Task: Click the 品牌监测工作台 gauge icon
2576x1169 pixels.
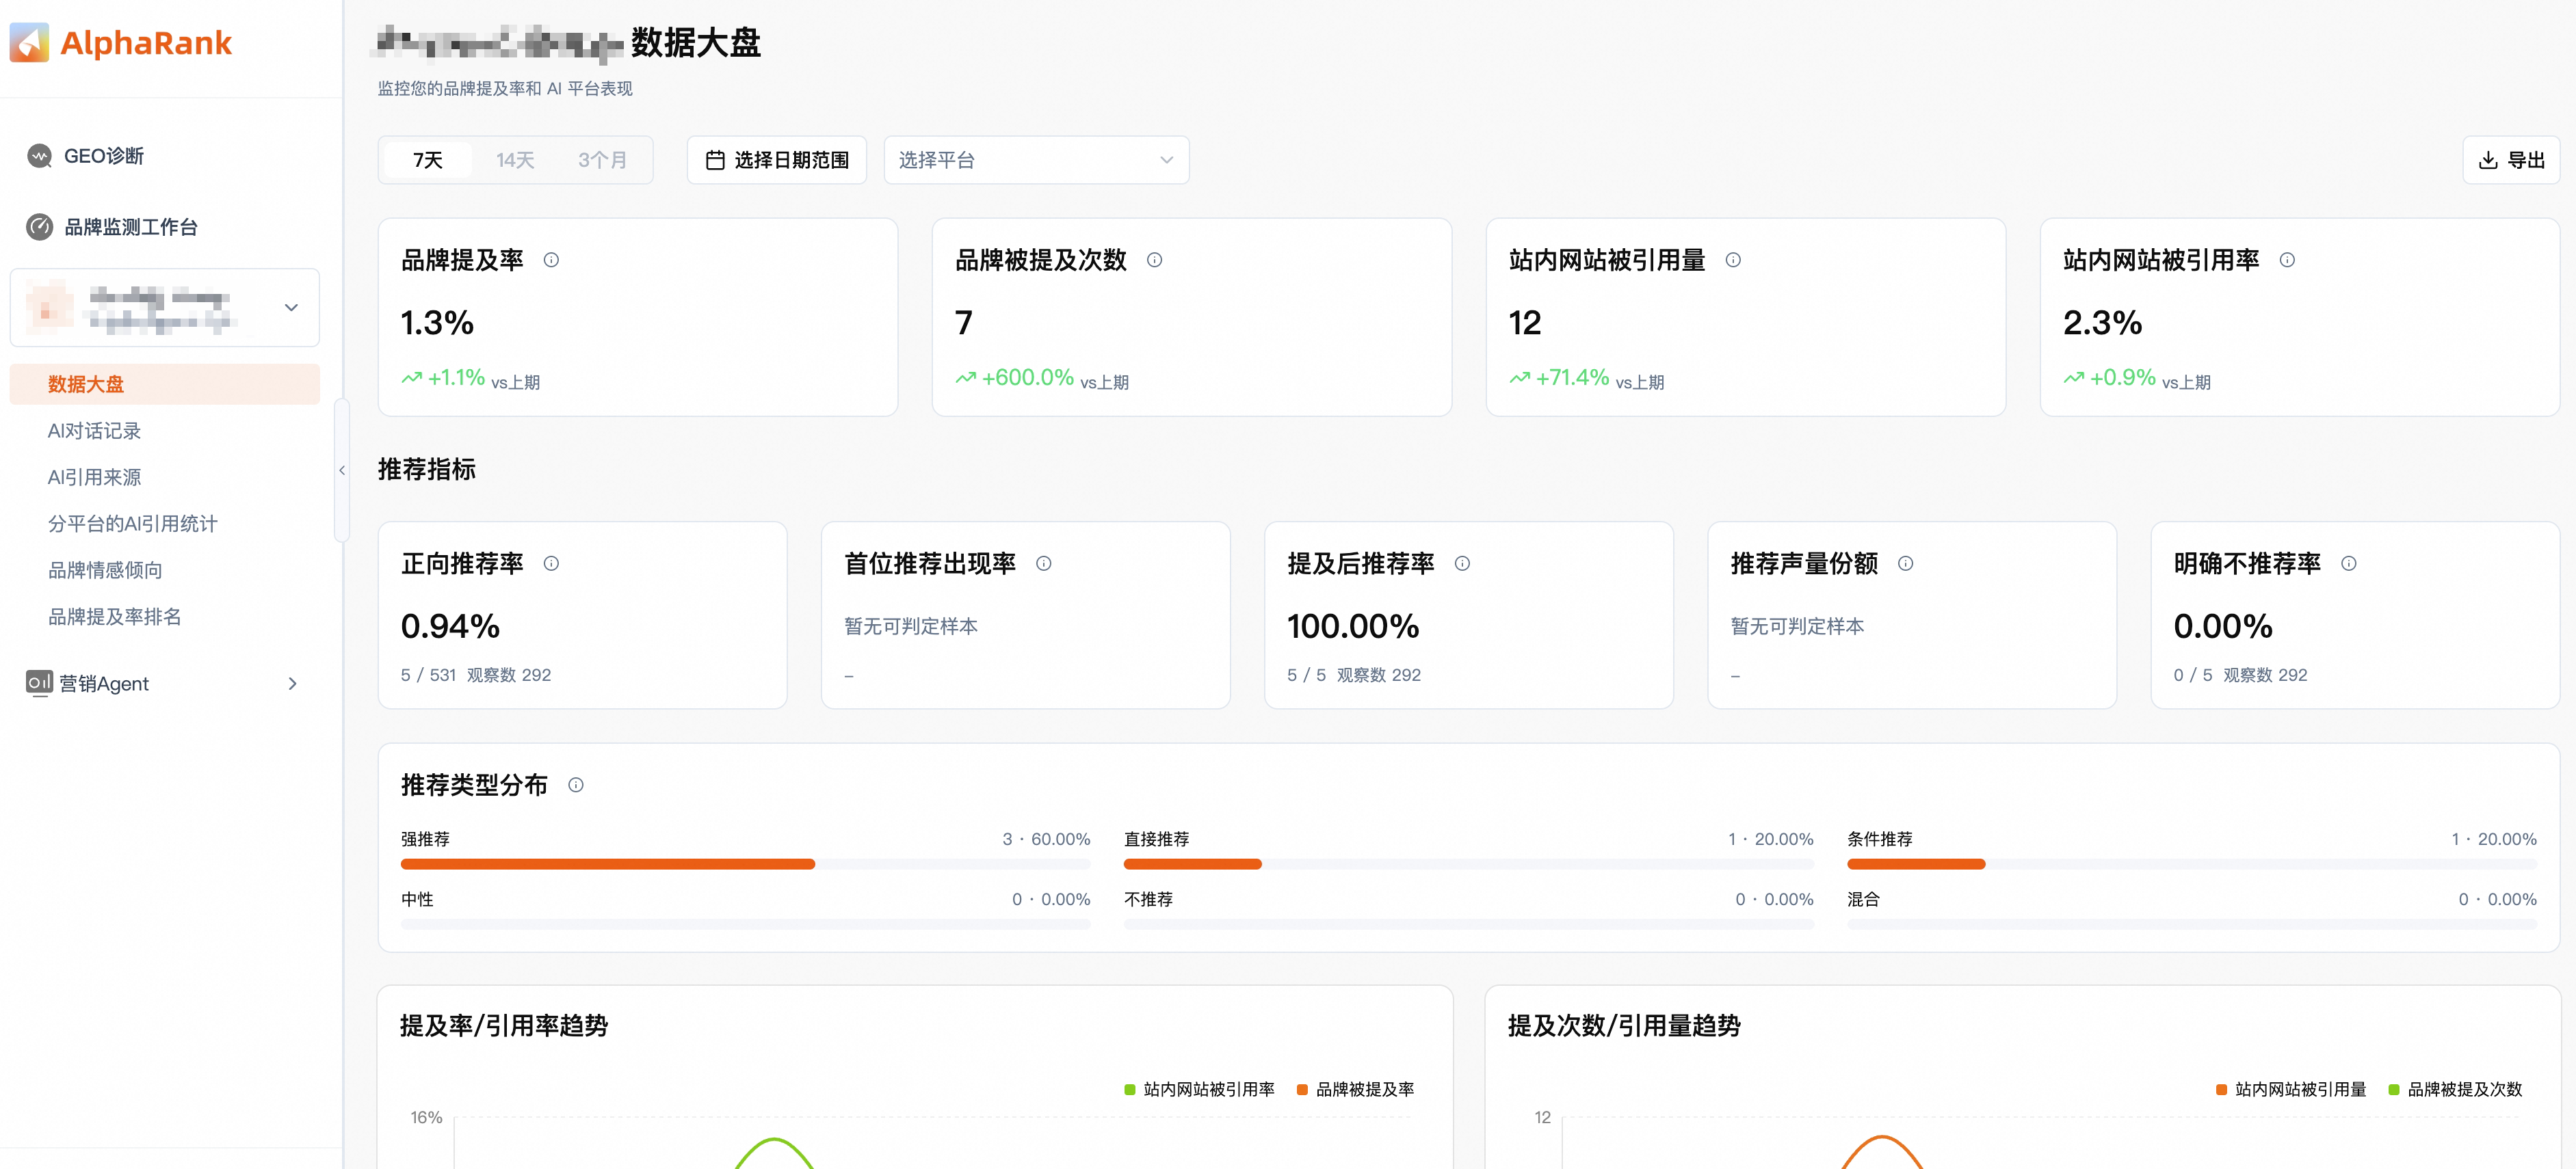Action: tap(39, 227)
